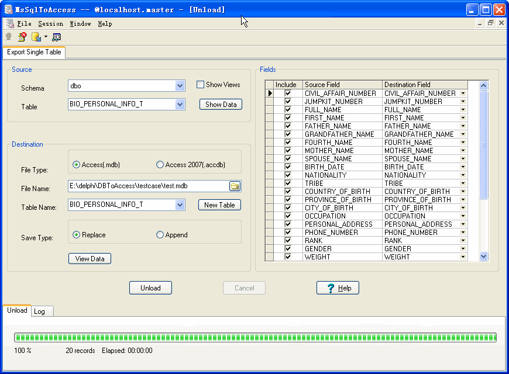Click the connect session toolbar icon

click(x=9, y=37)
